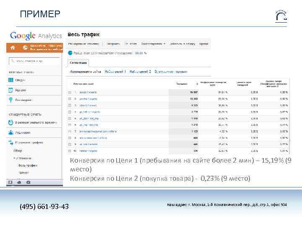Click the globe icon beside the site name
The width and height of the screenshot is (302, 227).
pyautogui.click(x=25, y=48)
